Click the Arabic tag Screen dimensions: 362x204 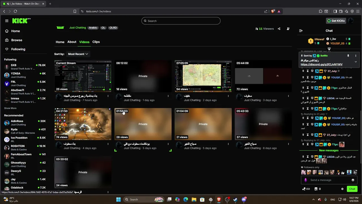click(93, 28)
